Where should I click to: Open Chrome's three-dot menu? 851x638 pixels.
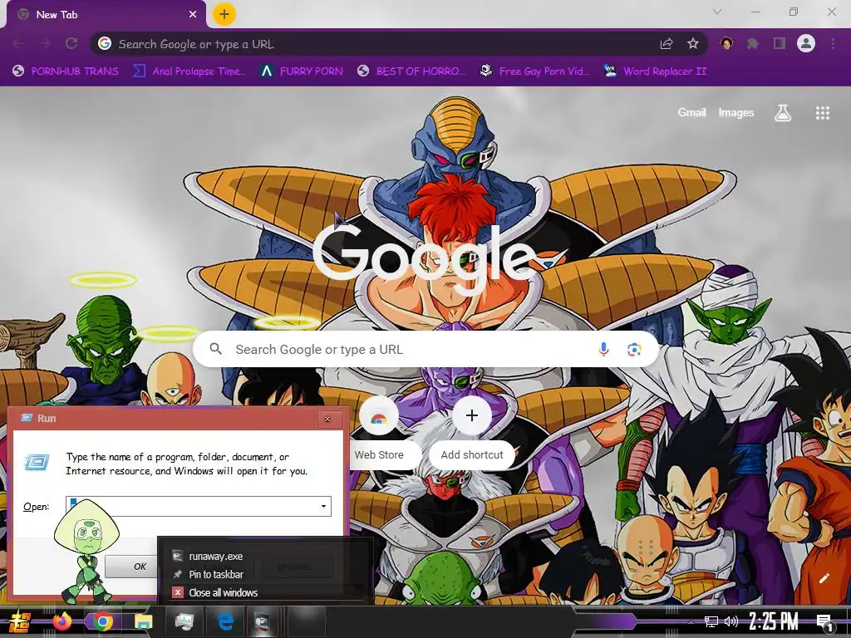833,43
